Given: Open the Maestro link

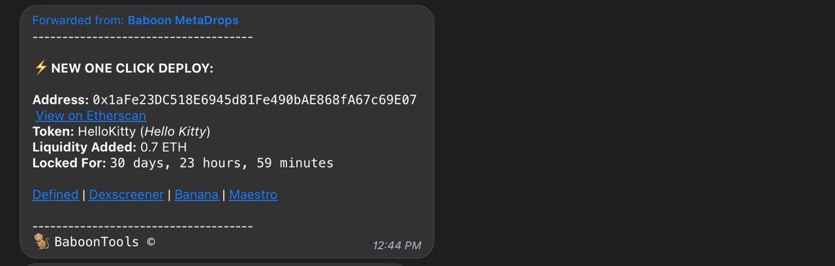Looking at the screenshot, I should coord(253,194).
